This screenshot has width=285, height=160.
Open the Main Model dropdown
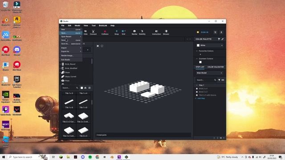click(x=210, y=73)
